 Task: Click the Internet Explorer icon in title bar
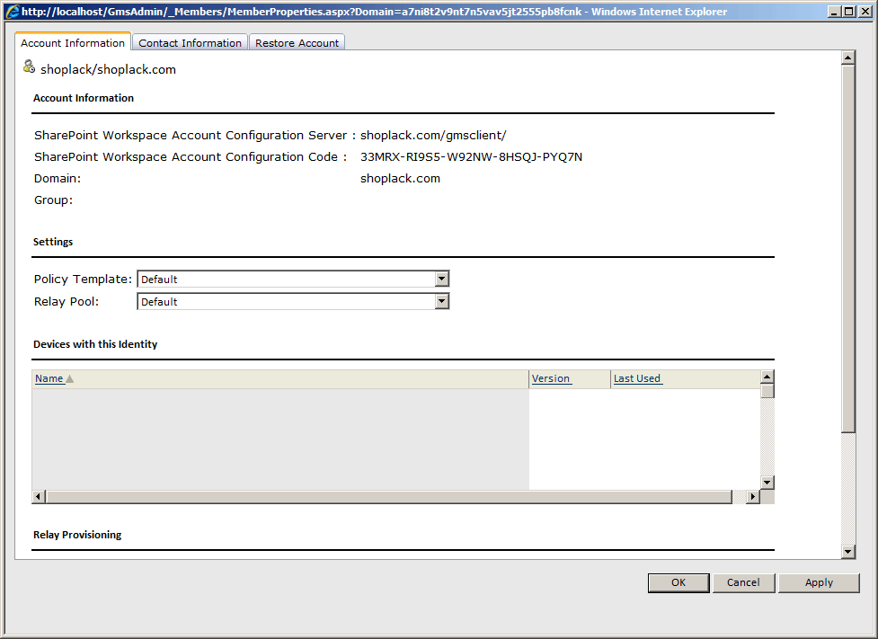tap(13, 11)
